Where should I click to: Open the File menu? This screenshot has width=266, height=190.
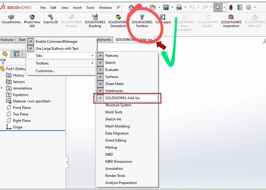tap(43, 8)
